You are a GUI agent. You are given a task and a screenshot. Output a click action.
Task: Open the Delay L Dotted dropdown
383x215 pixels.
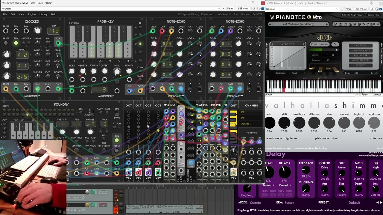[268, 185]
